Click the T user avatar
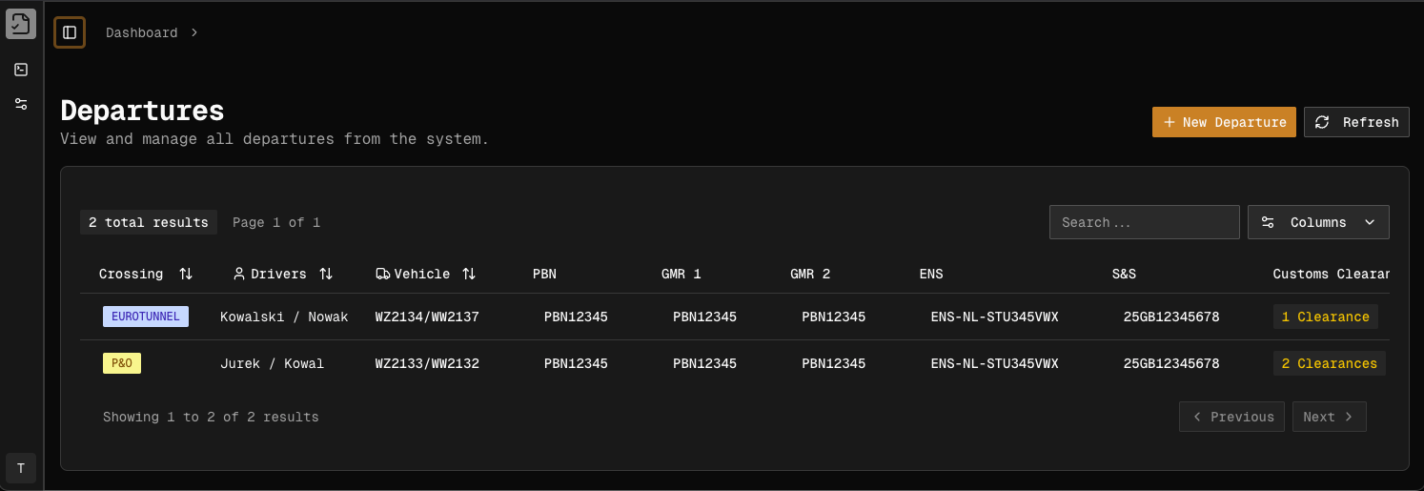 point(21,468)
